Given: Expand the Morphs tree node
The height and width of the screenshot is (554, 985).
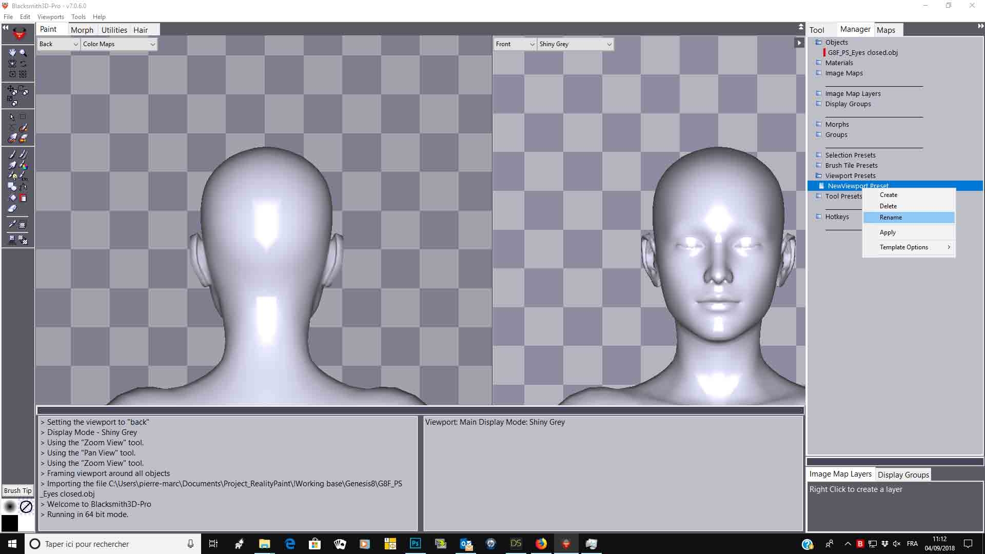Looking at the screenshot, I should [x=819, y=124].
